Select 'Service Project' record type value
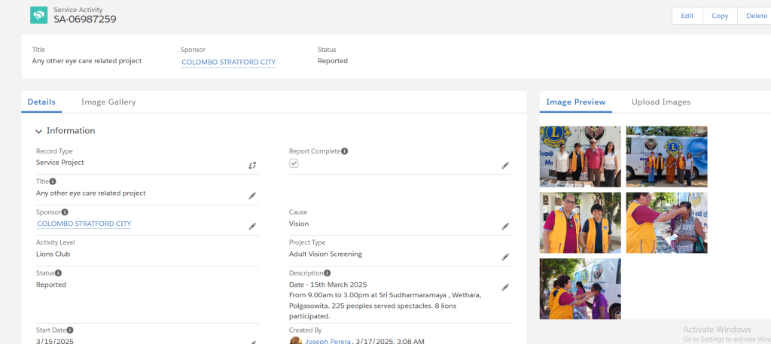771x344 pixels. (60, 162)
